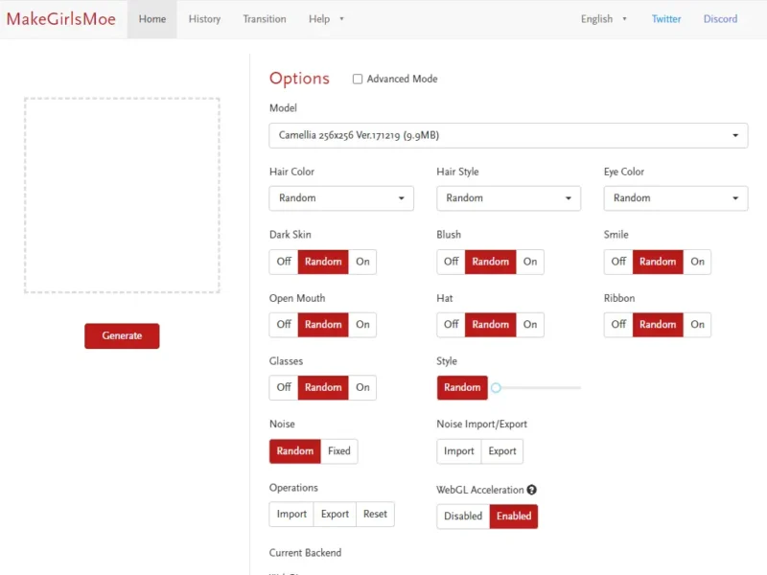Disable WebGL Acceleration
The width and height of the screenshot is (767, 575).
tap(463, 516)
